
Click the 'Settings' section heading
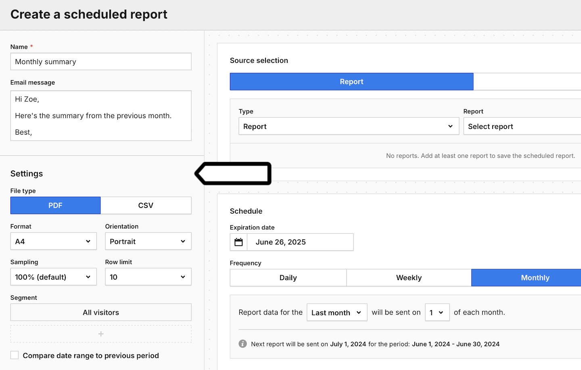point(27,174)
